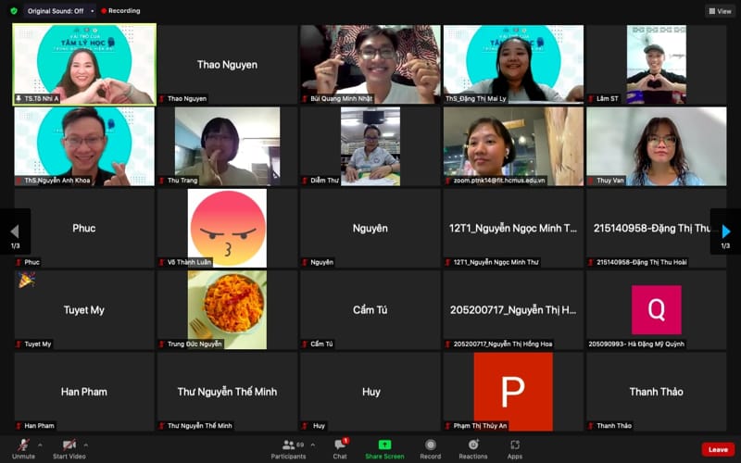Select Phạm Thị Thúy An's tile
Image resolution: width=741 pixels, height=463 pixels.
(x=513, y=392)
